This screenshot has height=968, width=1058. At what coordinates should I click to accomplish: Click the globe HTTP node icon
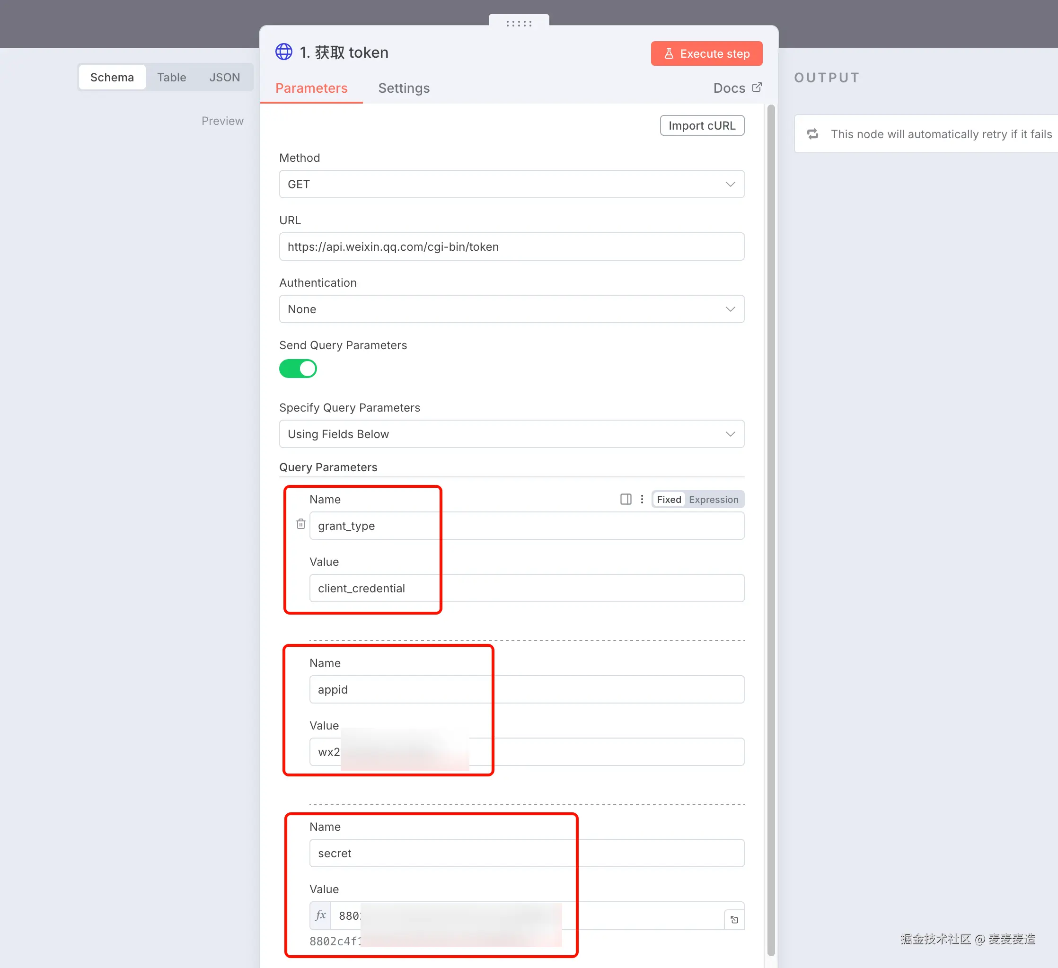pos(283,52)
